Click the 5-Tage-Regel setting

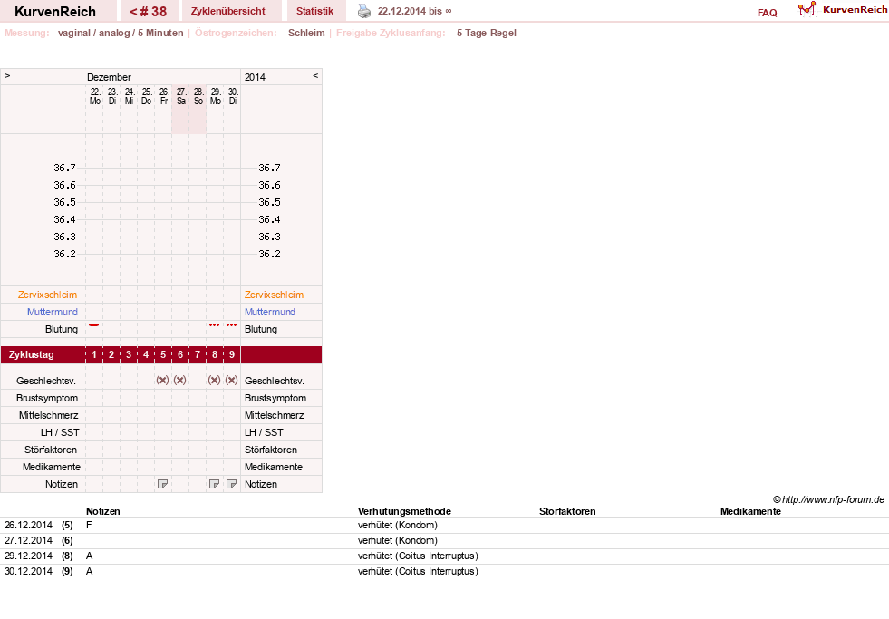tap(487, 33)
